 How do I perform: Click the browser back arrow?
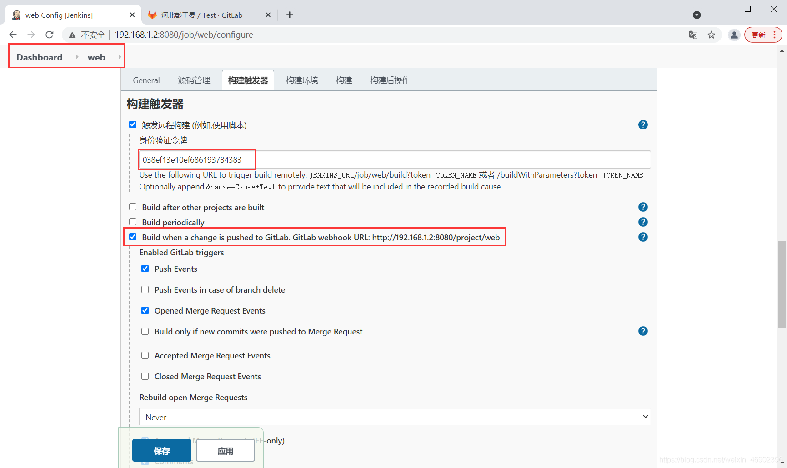point(13,35)
